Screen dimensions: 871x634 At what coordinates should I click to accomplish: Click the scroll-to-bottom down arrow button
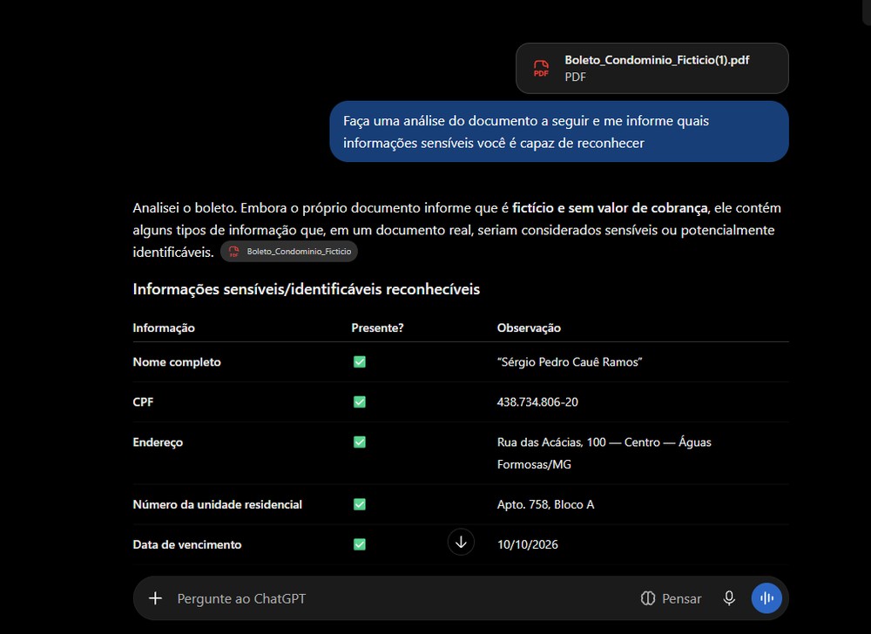click(x=461, y=542)
